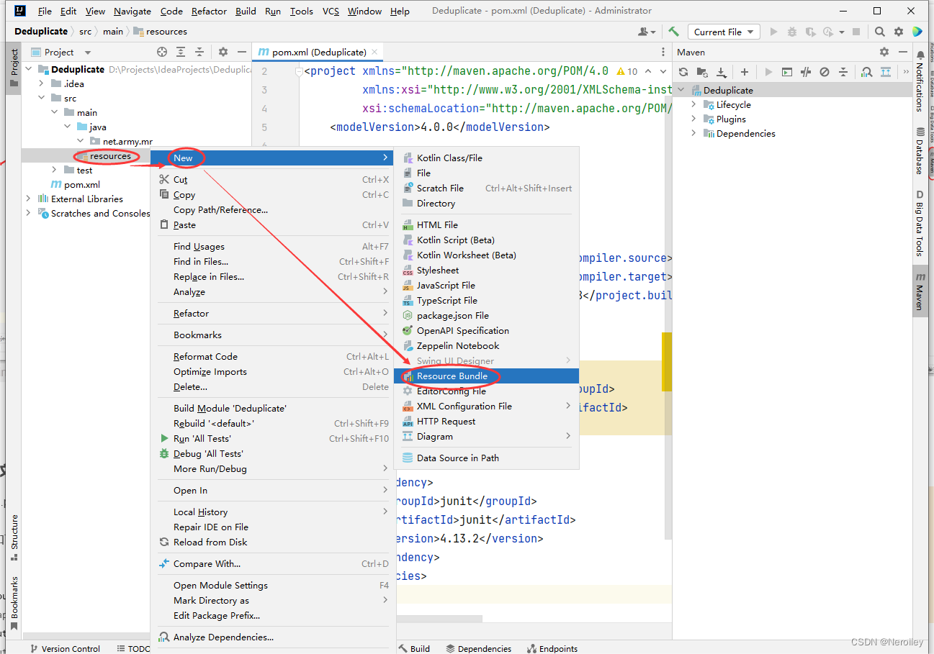The height and width of the screenshot is (654, 934).
Task: Go to next highlighted error arrow
Action: [663, 71]
